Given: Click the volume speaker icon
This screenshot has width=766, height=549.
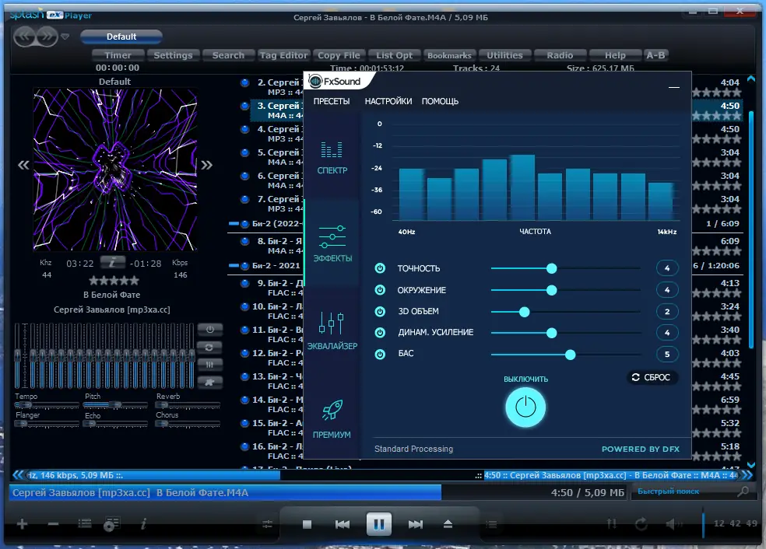Looking at the screenshot, I should pyautogui.click(x=673, y=524).
